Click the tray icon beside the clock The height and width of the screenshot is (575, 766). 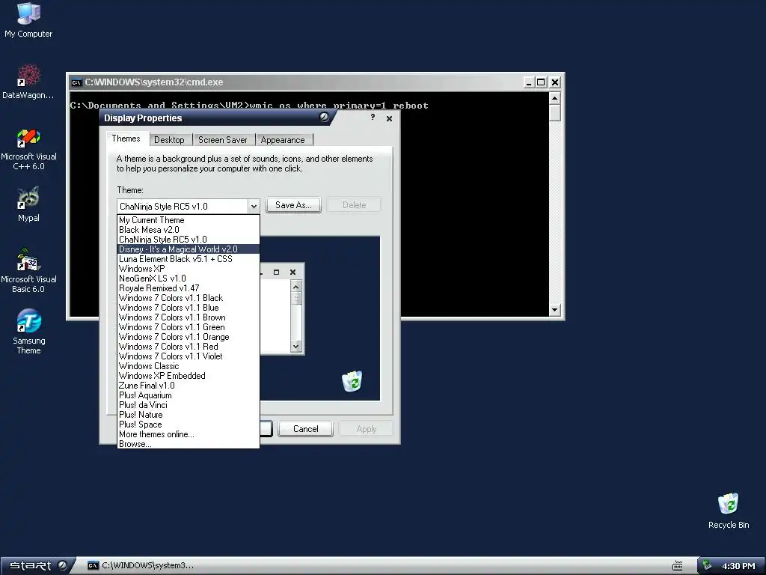point(707,566)
